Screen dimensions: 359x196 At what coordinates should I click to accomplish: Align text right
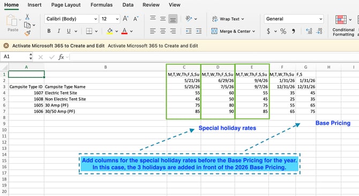[173, 31]
